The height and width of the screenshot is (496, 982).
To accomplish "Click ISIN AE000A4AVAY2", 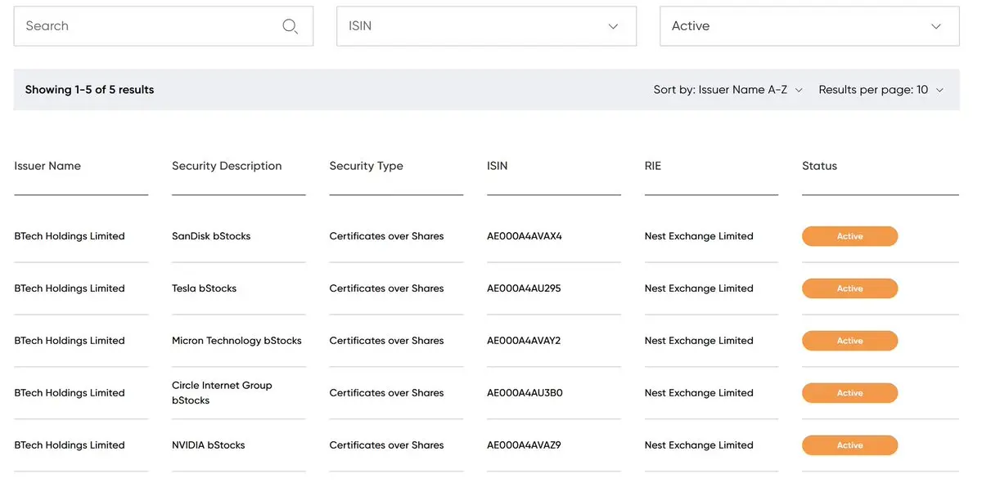I will tap(524, 341).
